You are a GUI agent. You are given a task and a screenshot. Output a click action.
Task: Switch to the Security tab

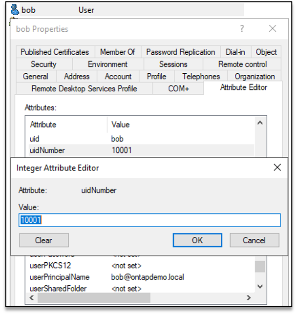(44, 64)
